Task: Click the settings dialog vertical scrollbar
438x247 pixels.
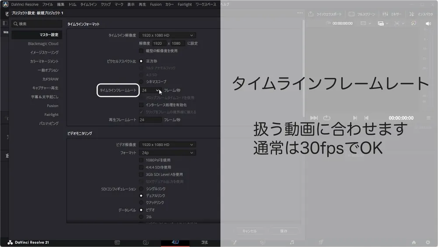Action: point(304,68)
